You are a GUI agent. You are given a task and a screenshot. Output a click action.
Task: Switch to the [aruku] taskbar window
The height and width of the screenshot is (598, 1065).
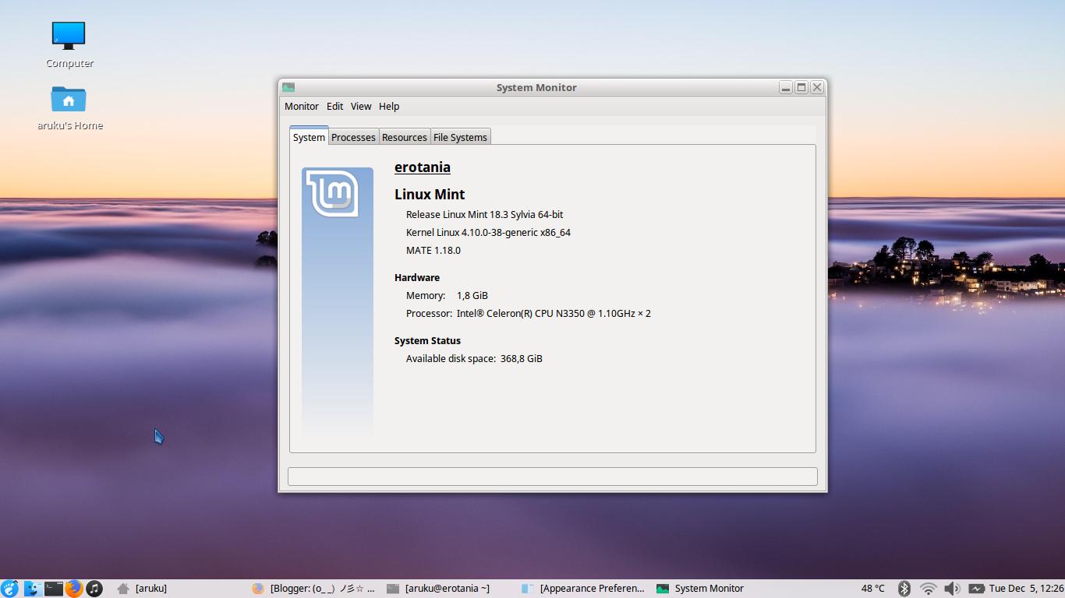click(x=179, y=589)
